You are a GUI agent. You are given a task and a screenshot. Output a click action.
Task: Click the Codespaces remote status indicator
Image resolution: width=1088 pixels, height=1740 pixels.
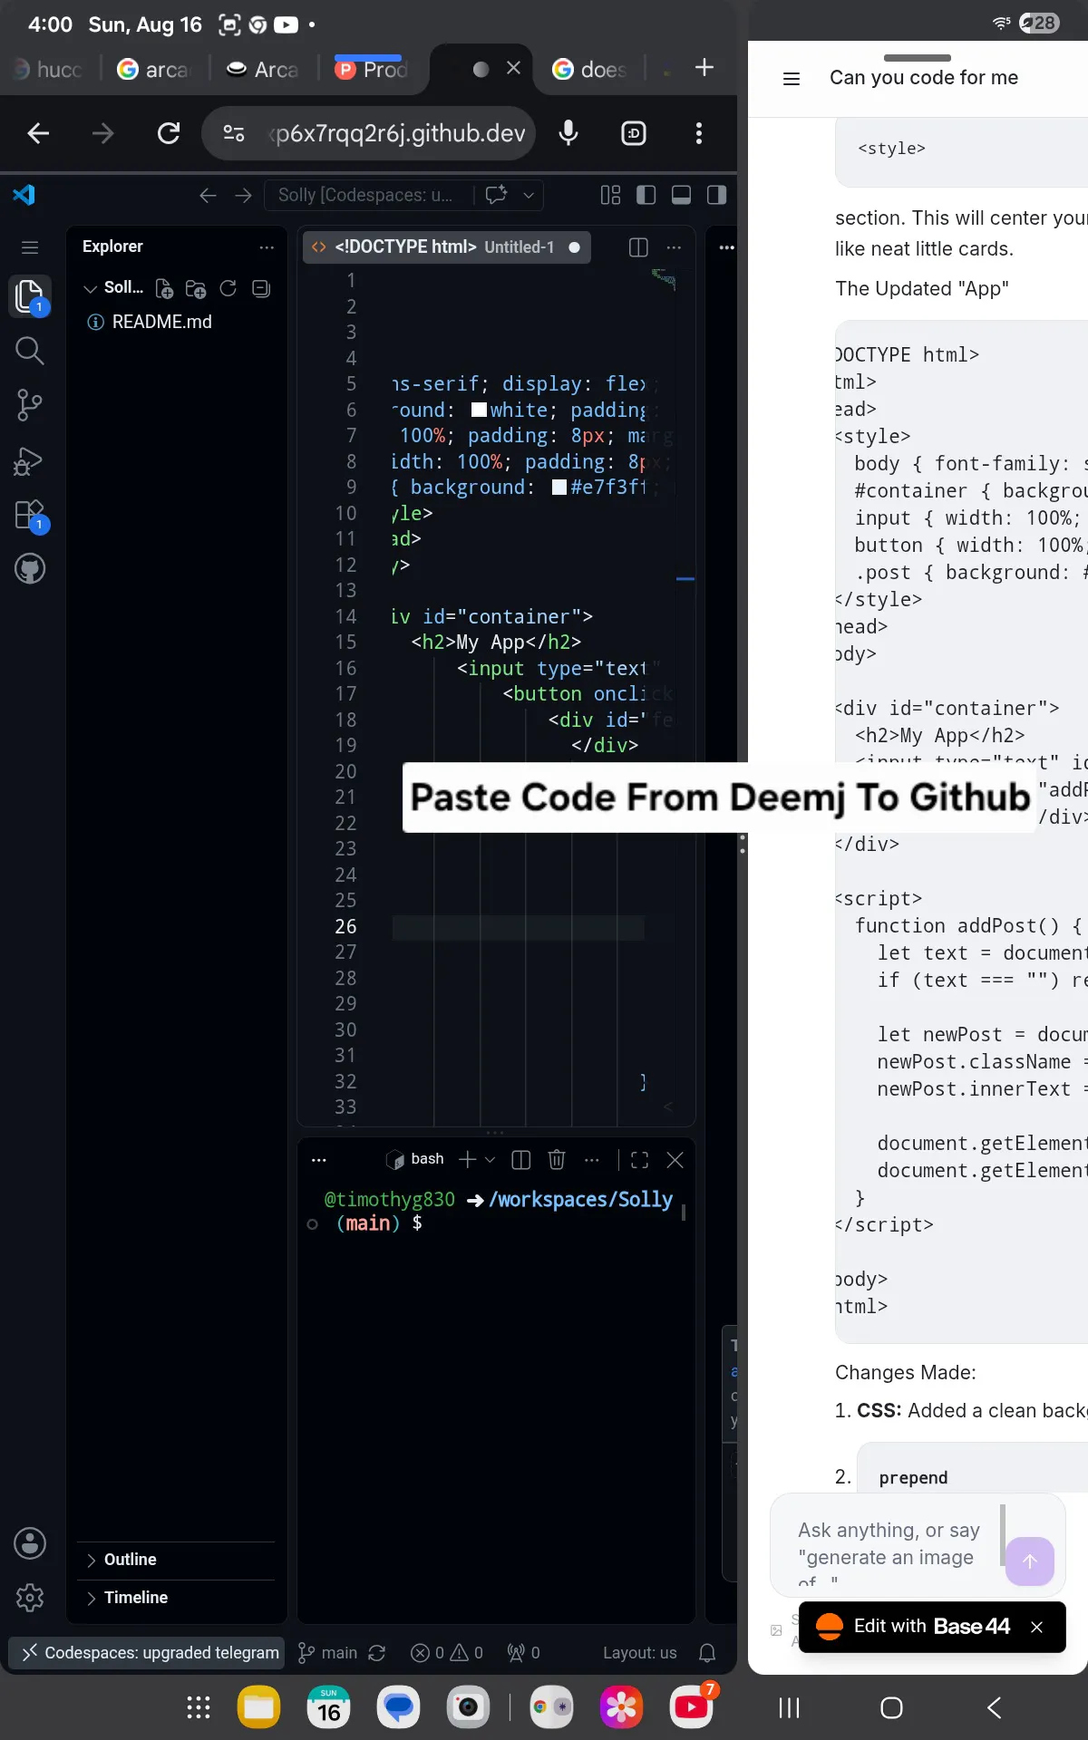[147, 1652]
